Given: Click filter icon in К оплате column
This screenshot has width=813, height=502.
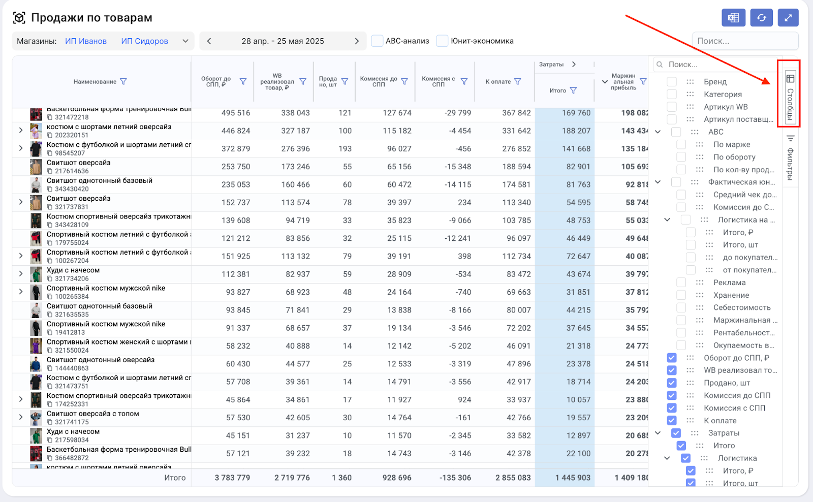Looking at the screenshot, I should pyautogui.click(x=517, y=81).
